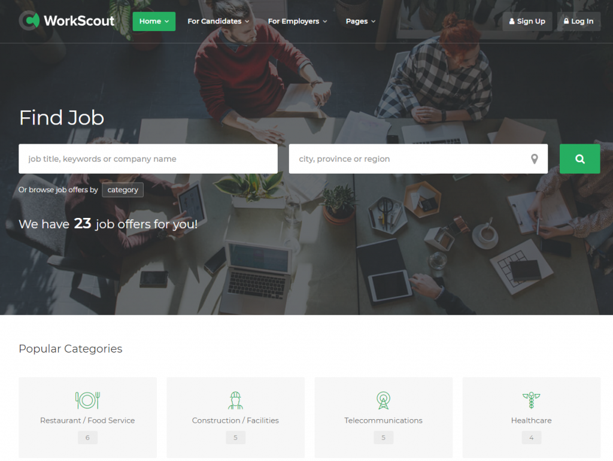Expand the For Candidates dropdown

218,21
